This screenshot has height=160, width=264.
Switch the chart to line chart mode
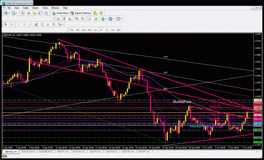tap(70, 19)
